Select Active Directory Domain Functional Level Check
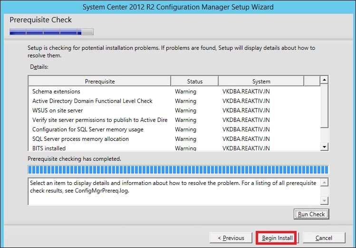Viewport: 356px width, 248px height. pos(174,101)
